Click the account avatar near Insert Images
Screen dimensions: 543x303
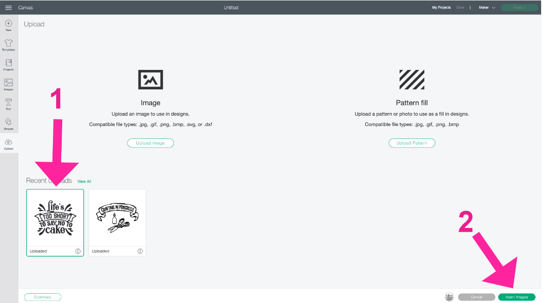point(449,297)
